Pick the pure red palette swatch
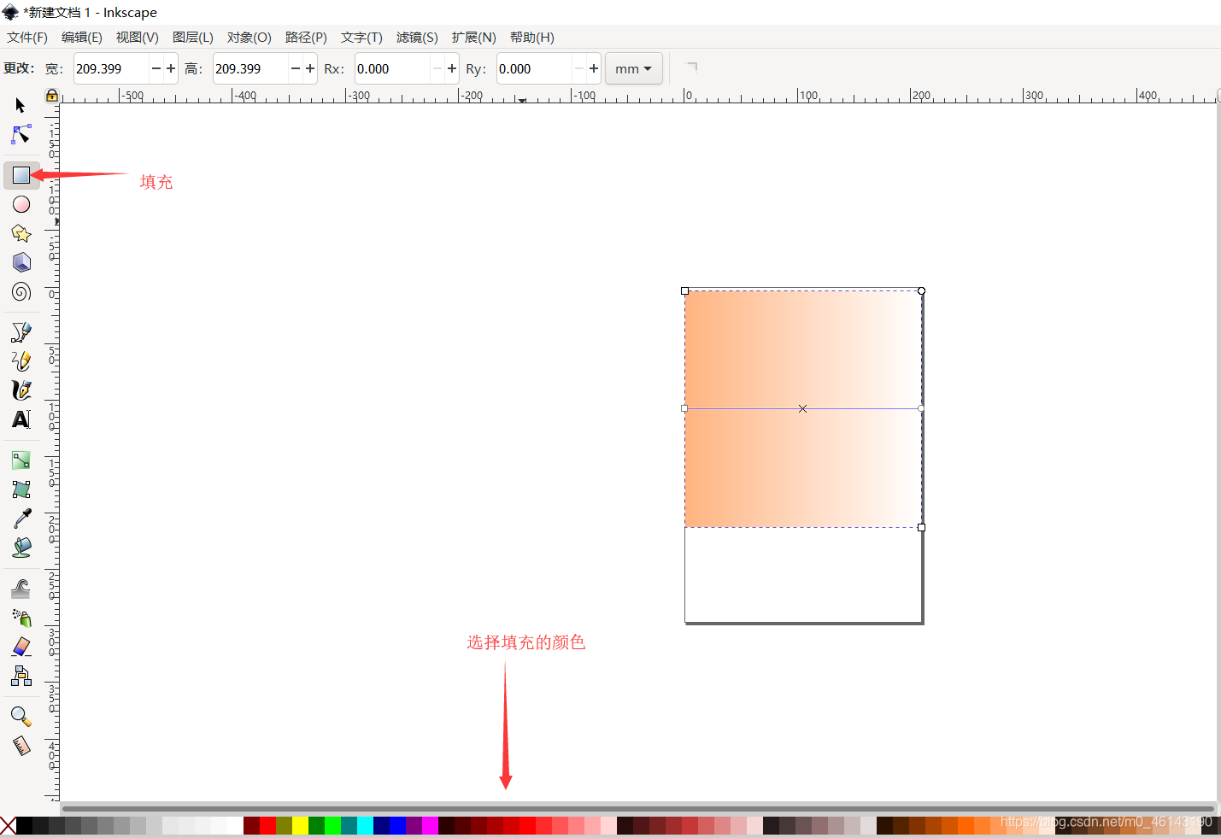Viewport: 1221px width, 838px height. click(x=267, y=825)
